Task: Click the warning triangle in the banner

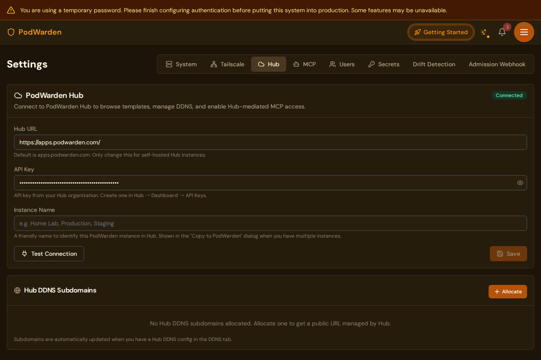Action: (11, 10)
